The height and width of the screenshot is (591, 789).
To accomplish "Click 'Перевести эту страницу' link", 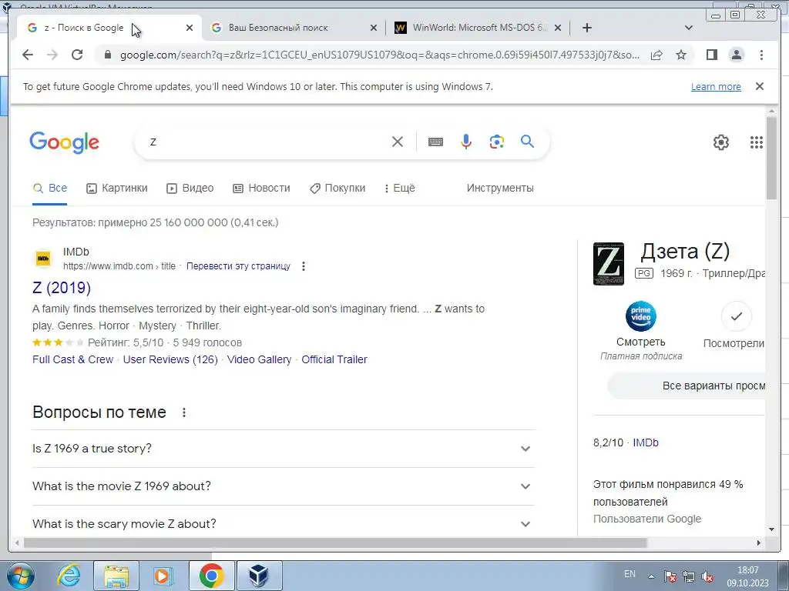I will click(x=238, y=266).
